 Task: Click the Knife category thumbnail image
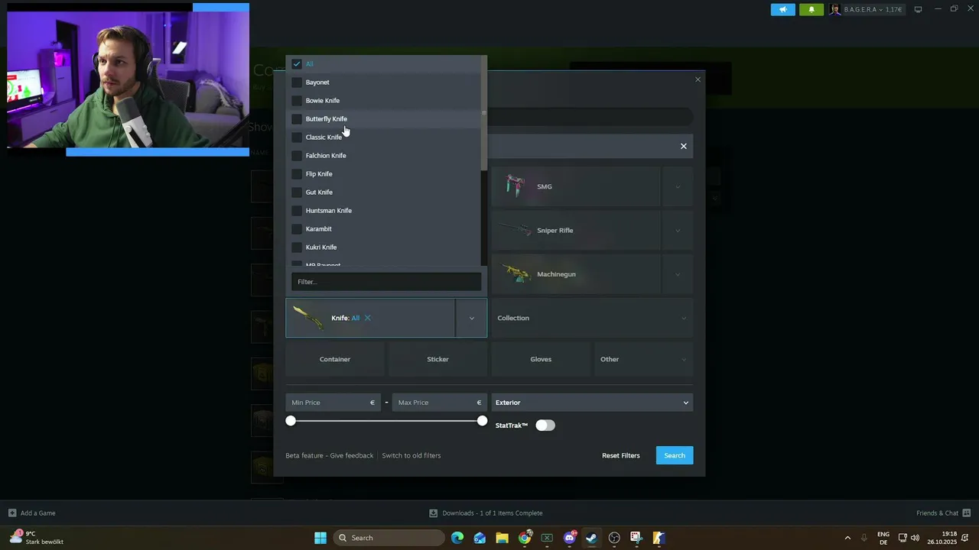click(307, 318)
